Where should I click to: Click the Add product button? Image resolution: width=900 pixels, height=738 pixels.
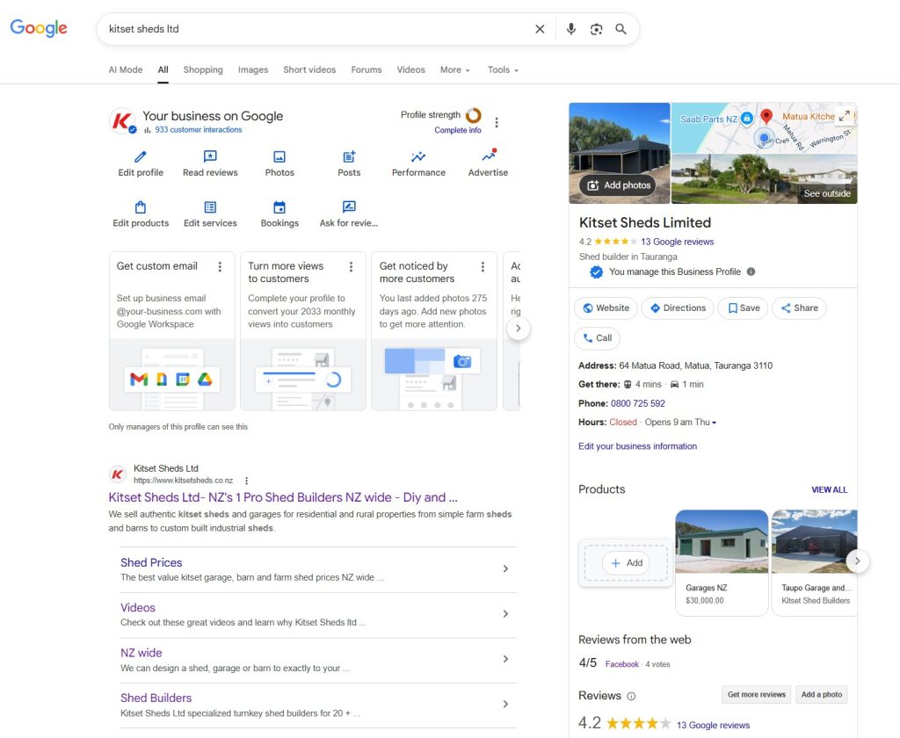[x=626, y=563]
